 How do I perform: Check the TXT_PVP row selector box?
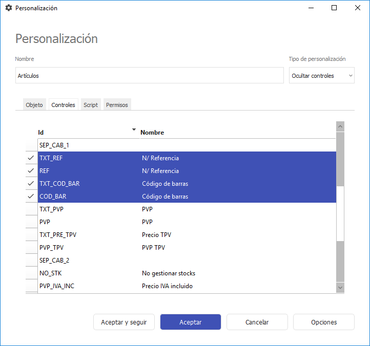tap(31, 209)
